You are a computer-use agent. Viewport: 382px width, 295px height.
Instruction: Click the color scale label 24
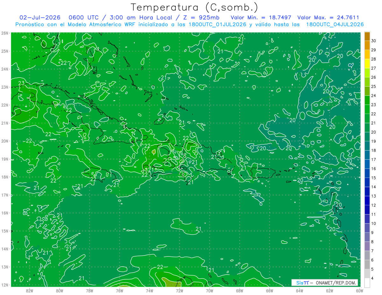(x=374, y=96)
